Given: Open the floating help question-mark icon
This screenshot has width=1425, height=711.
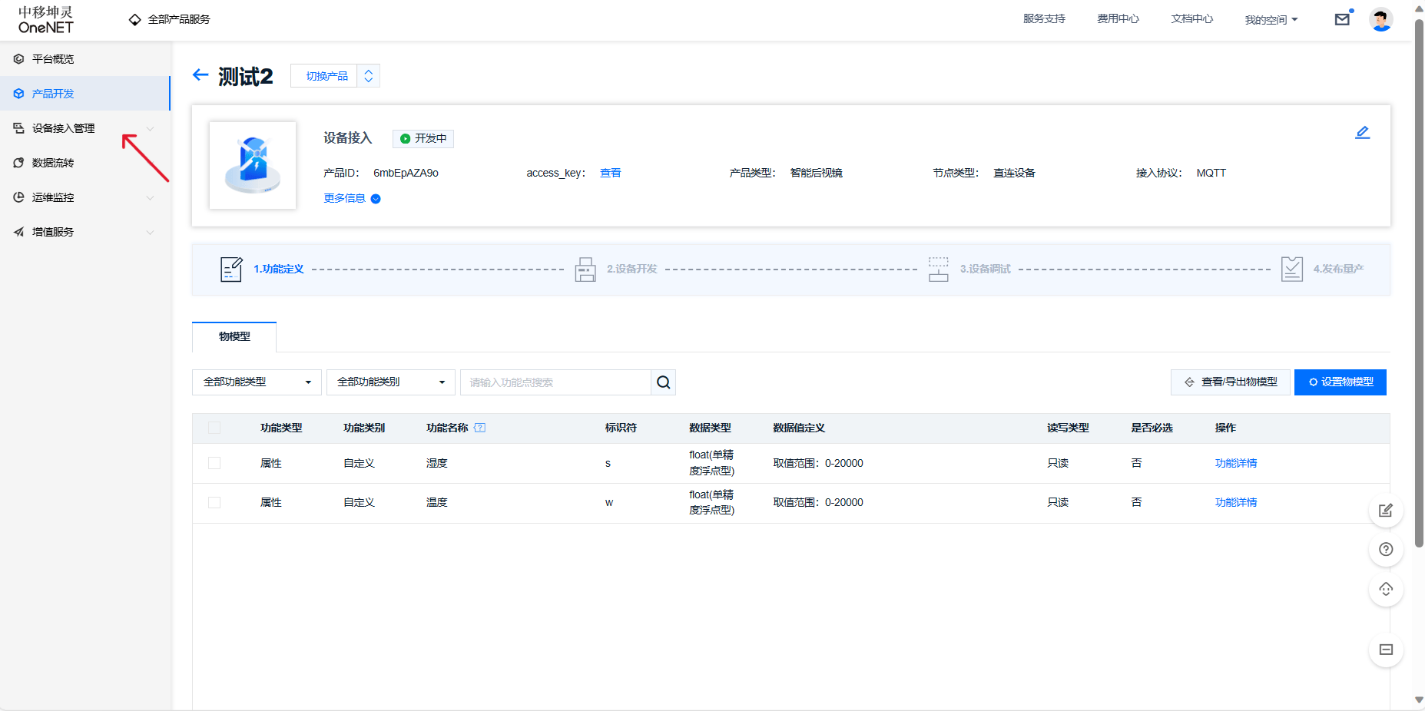Looking at the screenshot, I should tap(1385, 550).
